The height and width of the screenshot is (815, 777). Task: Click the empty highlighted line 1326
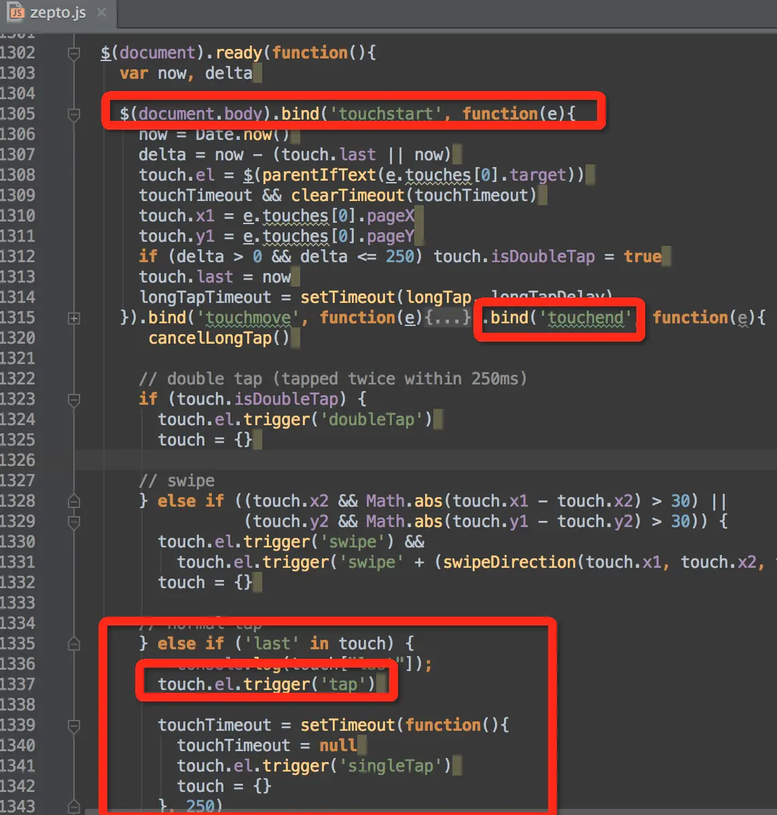(x=426, y=460)
